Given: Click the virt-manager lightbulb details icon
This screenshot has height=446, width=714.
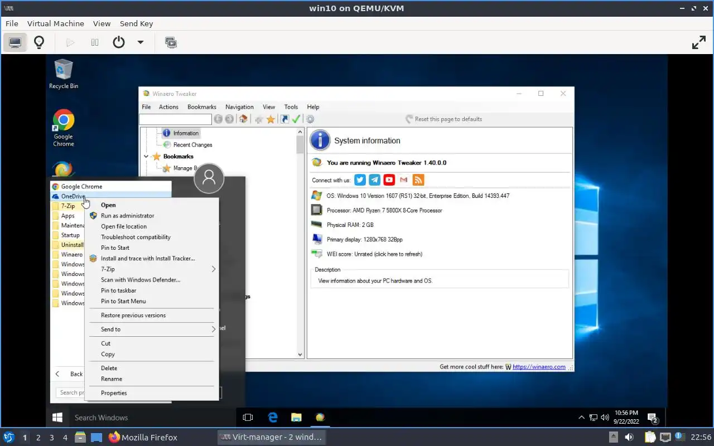Looking at the screenshot, I should click(x=38, y=42).
